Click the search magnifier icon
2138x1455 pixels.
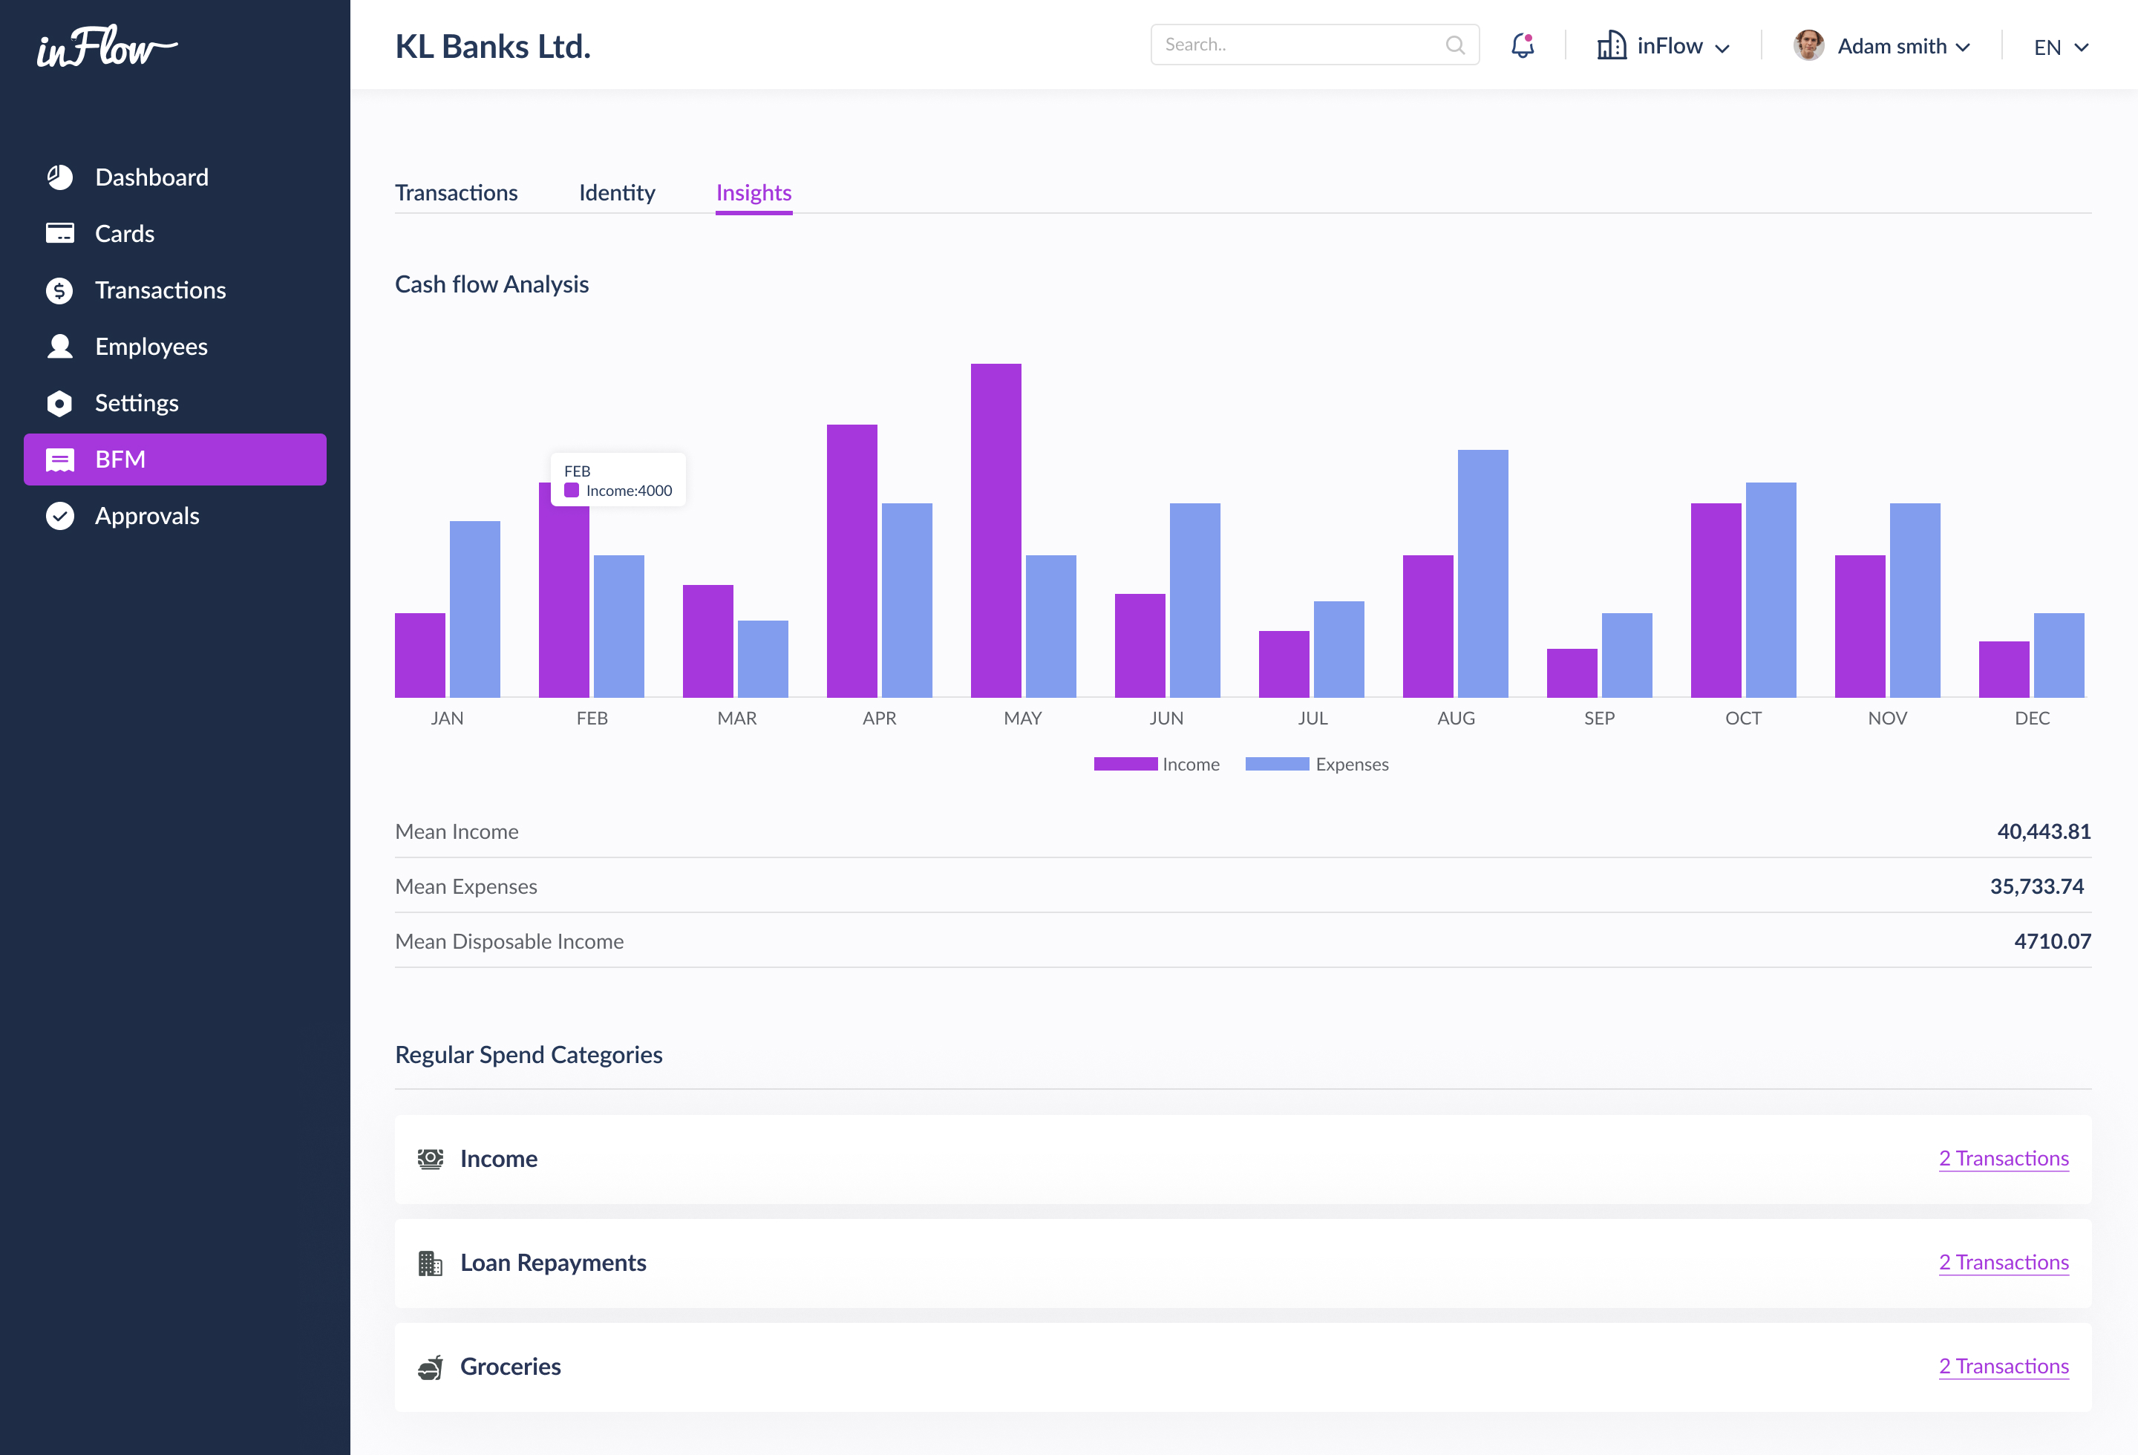1454,45
